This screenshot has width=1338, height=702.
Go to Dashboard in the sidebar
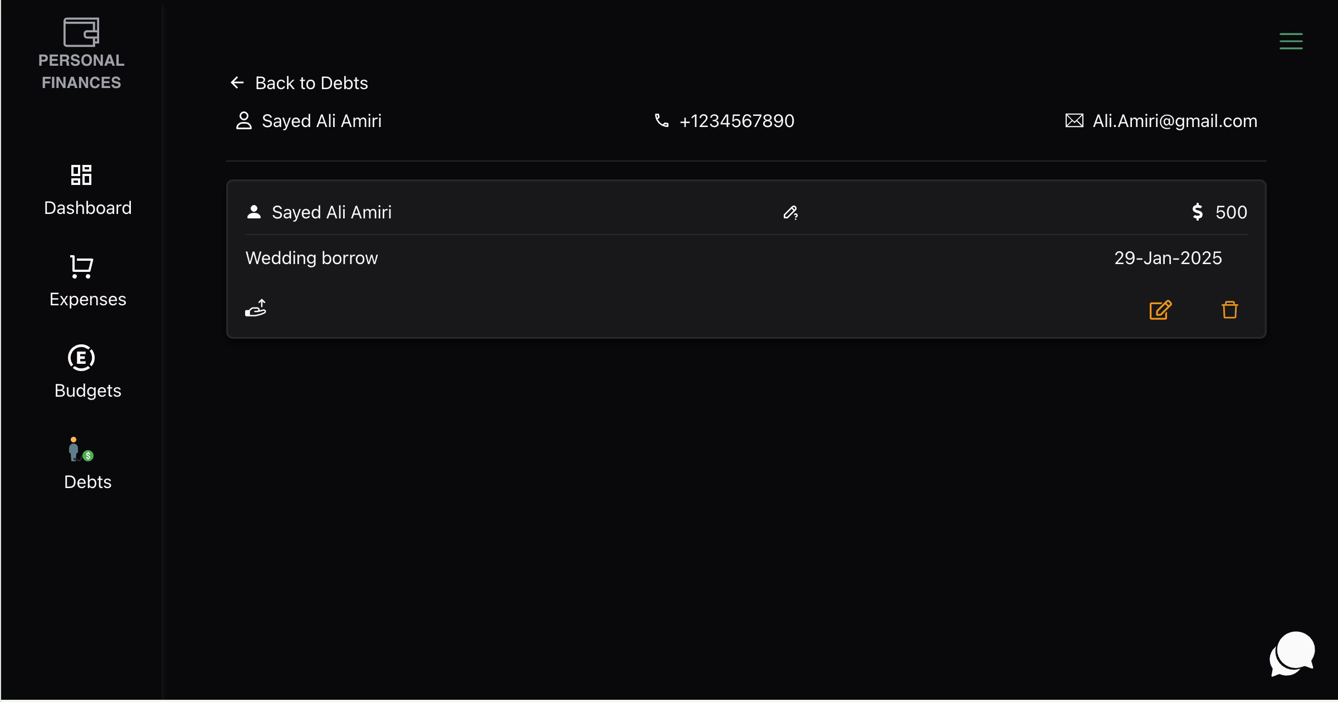(87, 191)
